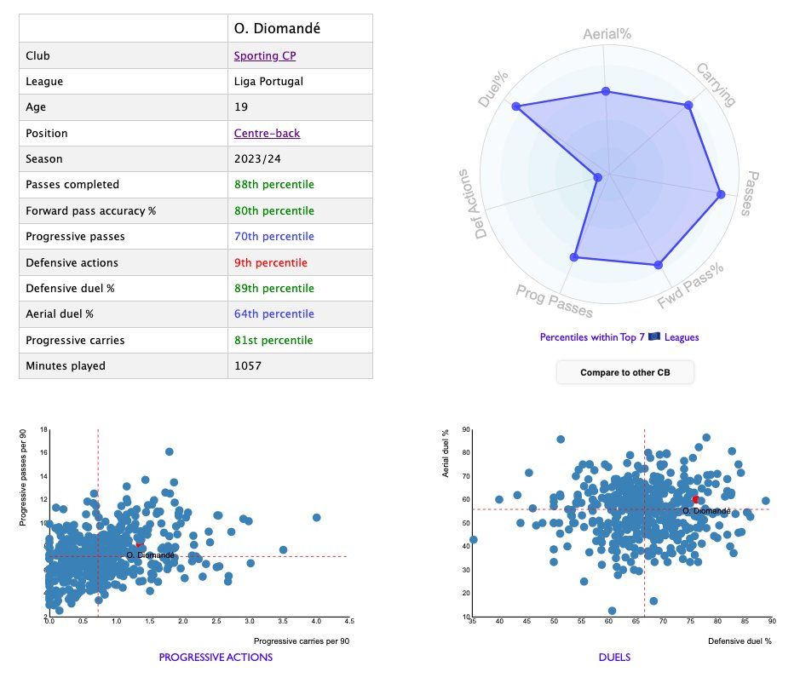This screenshot has height=678, width=800.
Task: Select the Def Actions vertex on the radar chart
Action: [x=597, y=177]
